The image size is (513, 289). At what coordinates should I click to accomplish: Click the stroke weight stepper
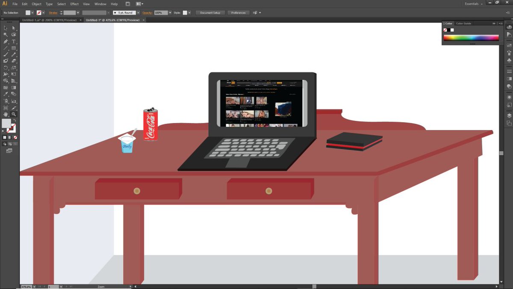[x=61, y=13]
